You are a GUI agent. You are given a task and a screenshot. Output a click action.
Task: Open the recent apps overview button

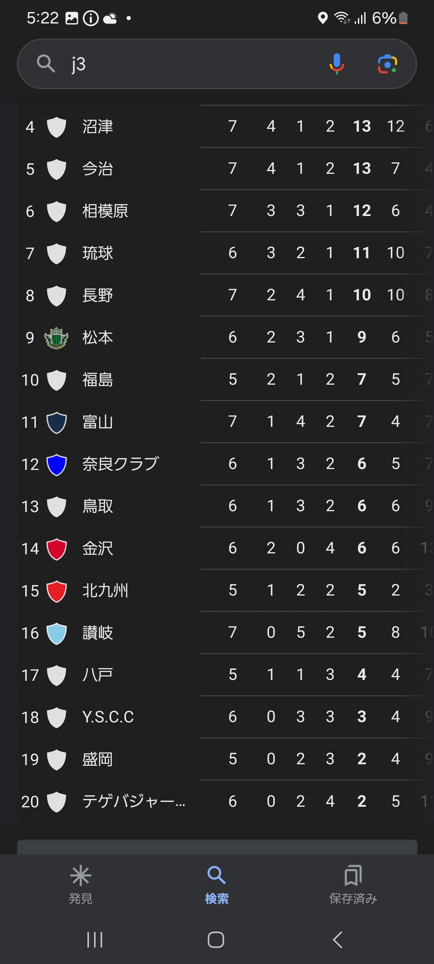pyautogui.click(x=94, y=940)
